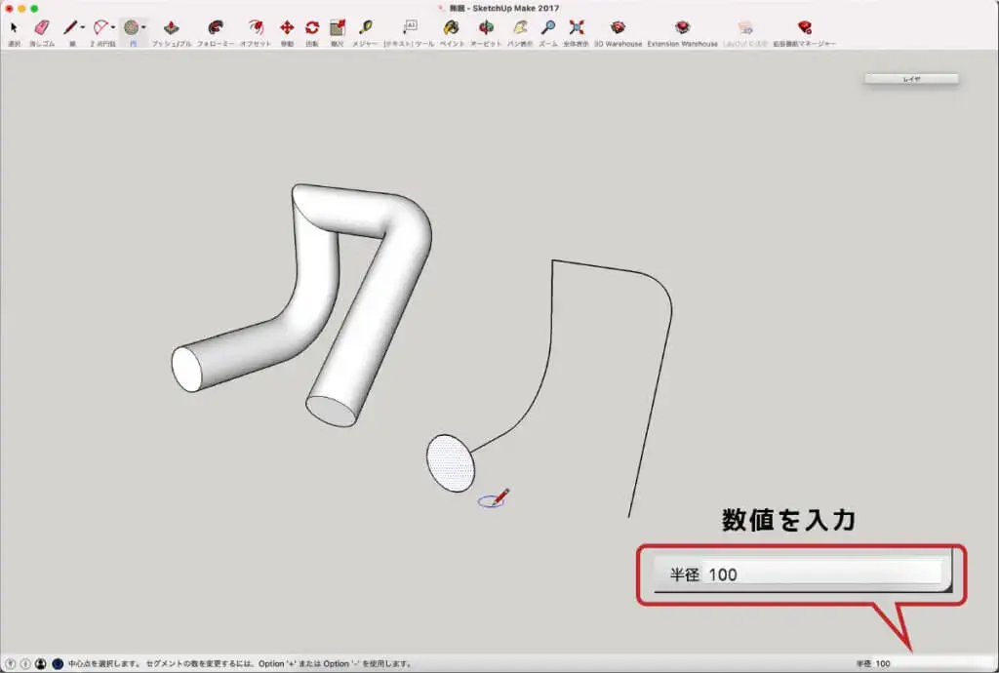The width and height of the screenshot is (999, 673).
Task: Select the Offset tool
Action: 256,28
